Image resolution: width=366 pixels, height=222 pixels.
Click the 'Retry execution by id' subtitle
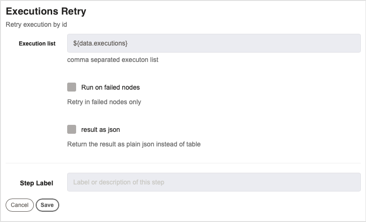click(36, 24)
